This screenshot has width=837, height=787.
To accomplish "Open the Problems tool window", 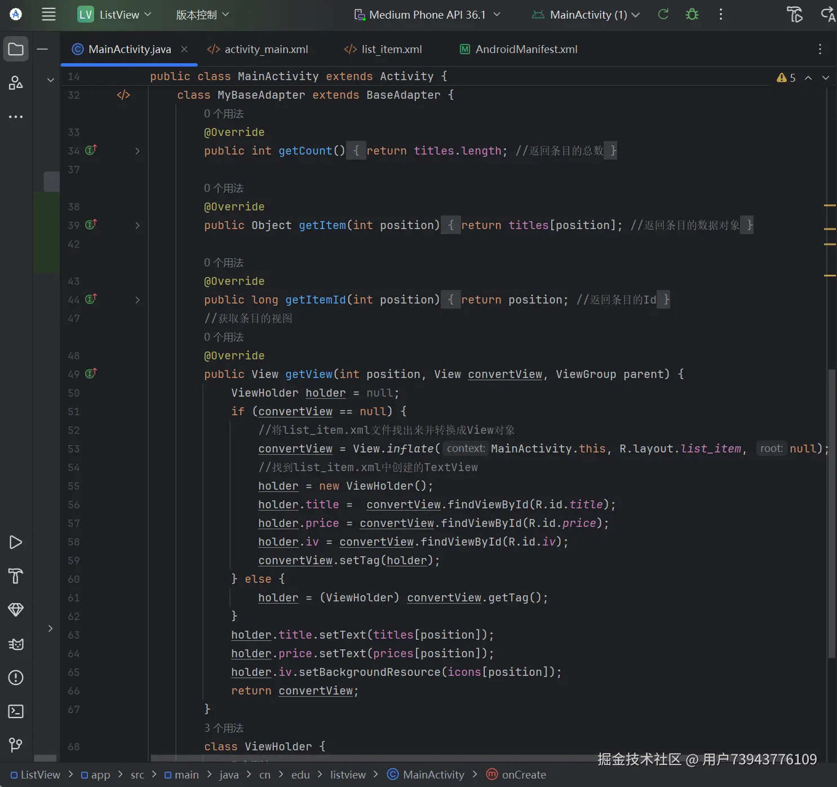I will click(16, 678).
